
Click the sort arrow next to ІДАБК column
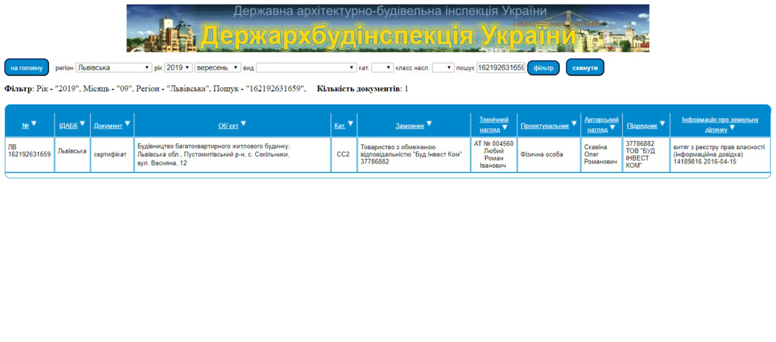pyautogui.click(x=83, y=123)
